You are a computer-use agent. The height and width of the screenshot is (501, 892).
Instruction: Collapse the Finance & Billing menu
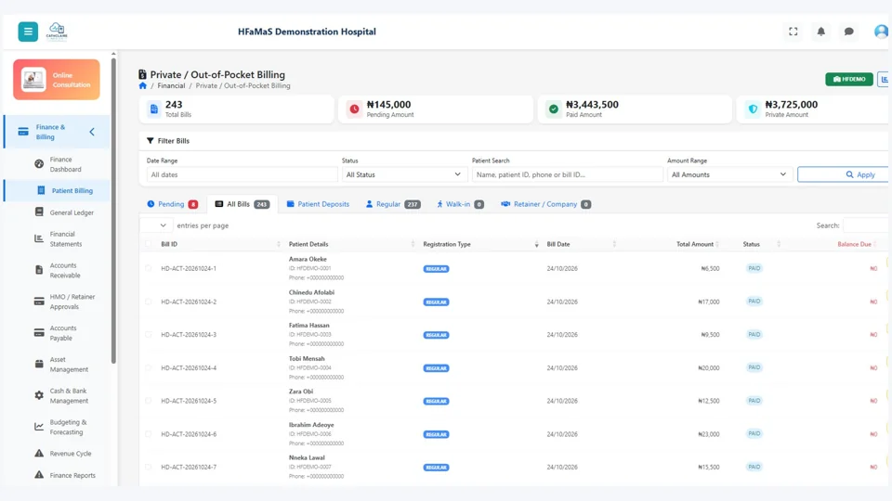[92, 132]
